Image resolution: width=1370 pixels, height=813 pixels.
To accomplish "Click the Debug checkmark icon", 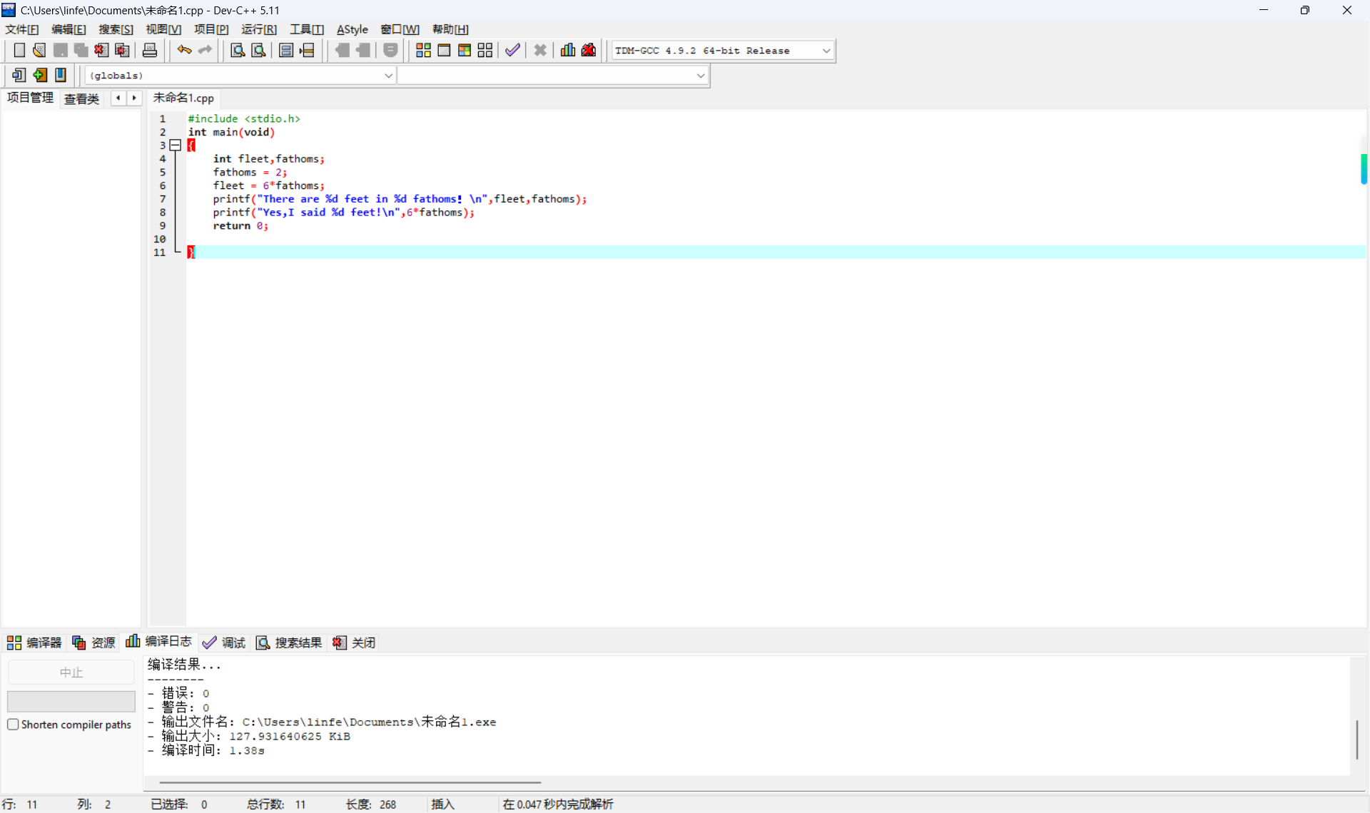I will click(x=512, y=50).
